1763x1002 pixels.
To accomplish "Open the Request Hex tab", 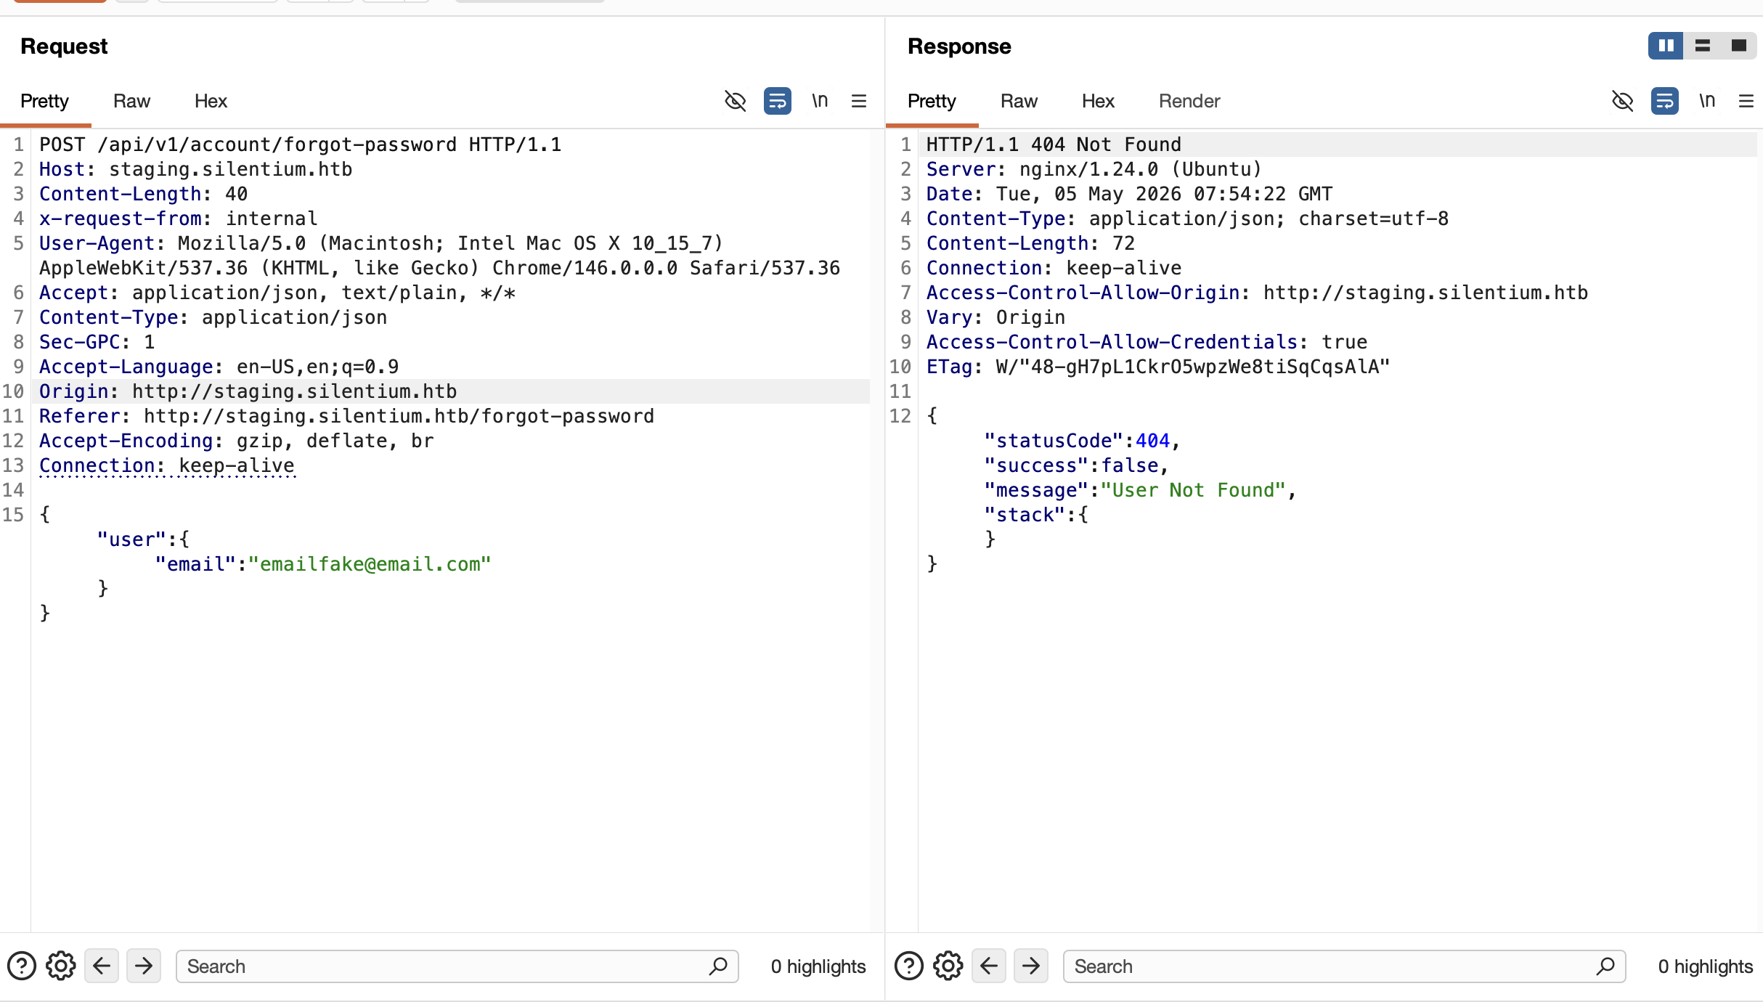I will click(x=211, y=101).
